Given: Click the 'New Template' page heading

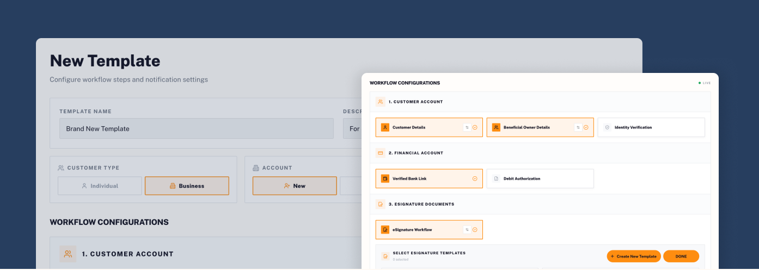Looking at the screenshot, I should click(x=105, y=60).
